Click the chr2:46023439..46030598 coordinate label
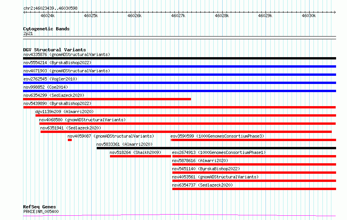The width and height of the screenshot is (347, 220). pos(50,9)
